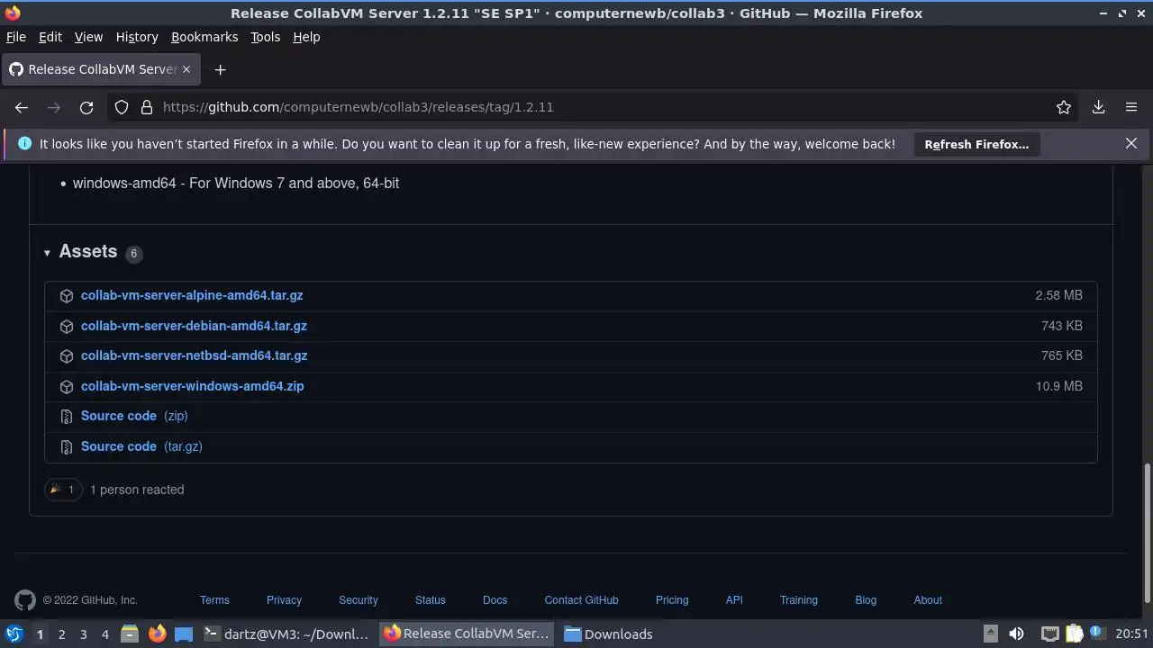Click the package icon beside collab-vm-server-netbsd-amd64.tar.gz

point(67,356)
